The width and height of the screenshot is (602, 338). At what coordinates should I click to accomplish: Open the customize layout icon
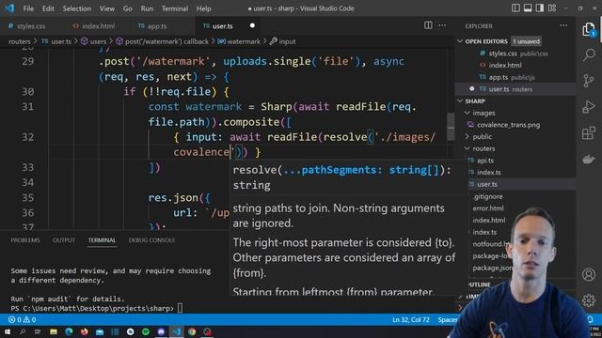coord(552,8)
